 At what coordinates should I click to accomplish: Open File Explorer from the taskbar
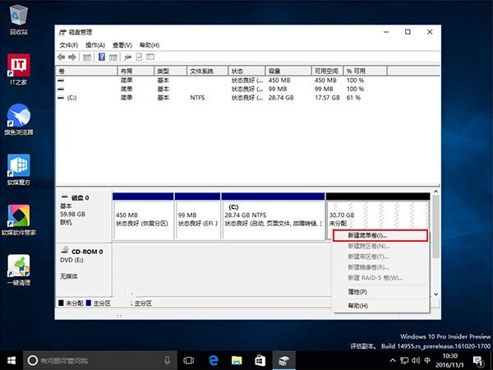point(235,360)
